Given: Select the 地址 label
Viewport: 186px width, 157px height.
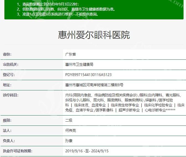Looking at the screenshot, I should pos(7,85).
